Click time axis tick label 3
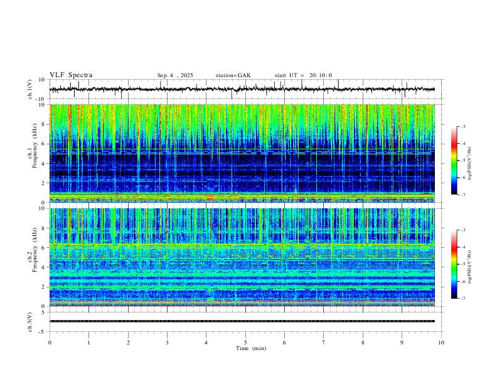The image size is (497, 384). tap(167, 343)
